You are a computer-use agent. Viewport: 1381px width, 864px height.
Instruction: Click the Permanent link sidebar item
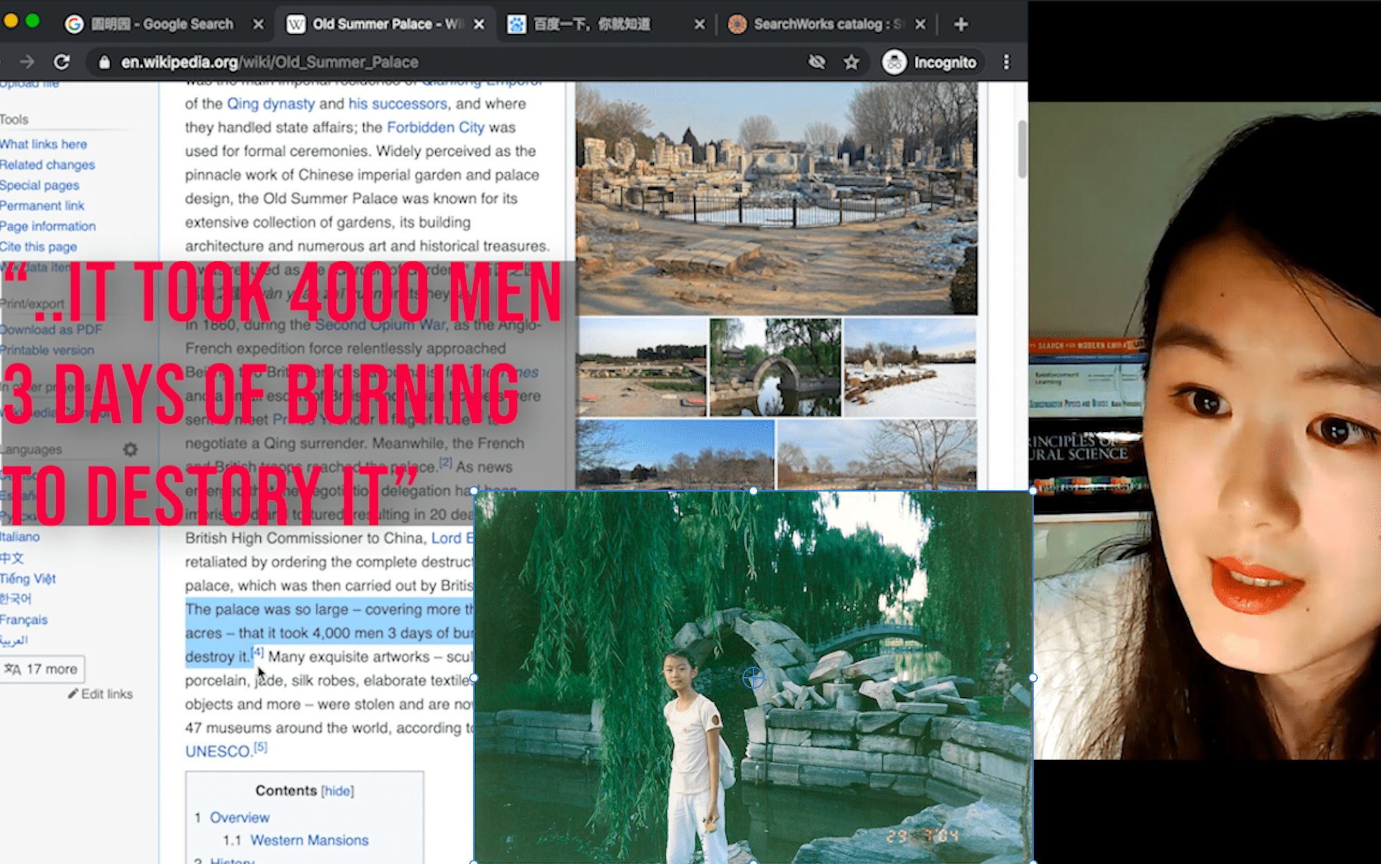tap(42, 206)
